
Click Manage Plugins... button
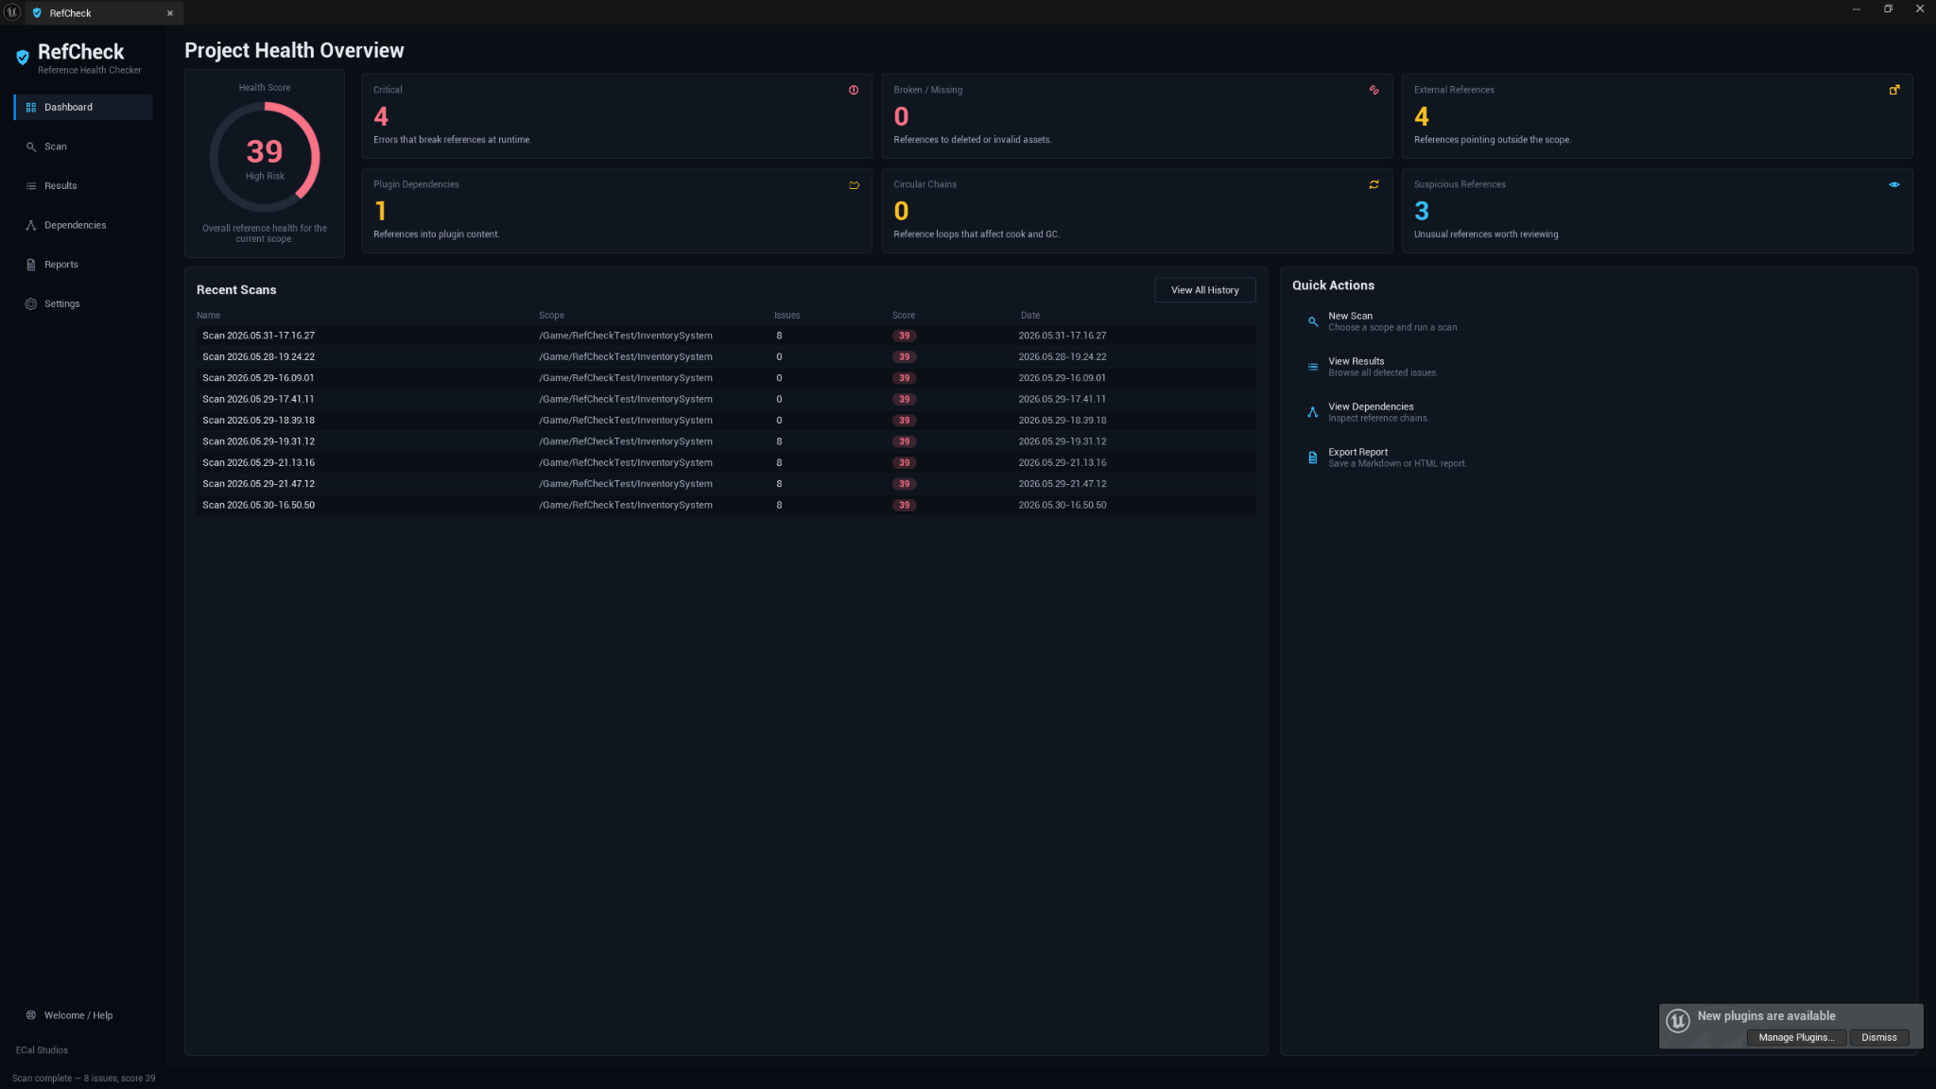point(1796,1037)
